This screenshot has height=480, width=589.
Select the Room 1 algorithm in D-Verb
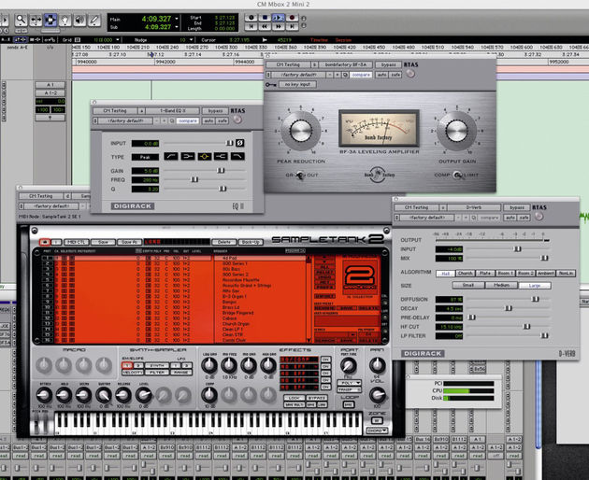pos(505,274)
